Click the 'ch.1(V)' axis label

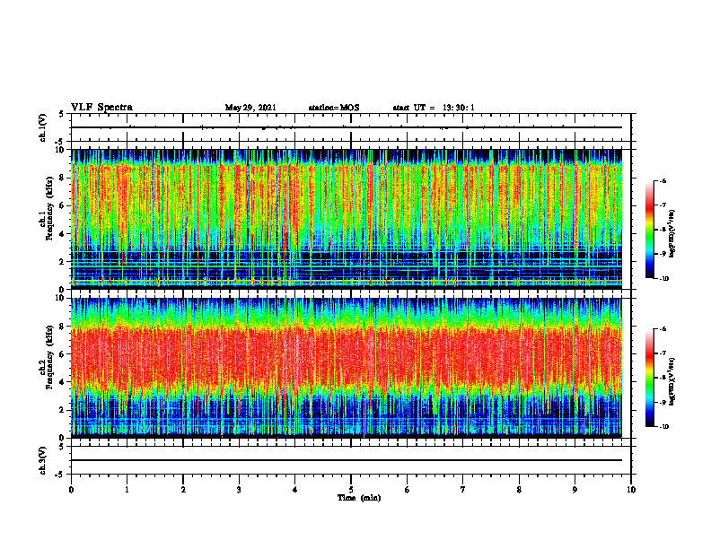pyautogui.click(x=42, y=127)
